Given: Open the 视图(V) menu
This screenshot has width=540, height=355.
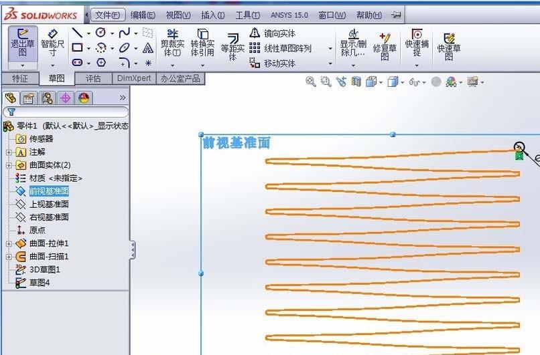Looking at the screenshot, I should pyautogui.click(x=178, y=15).
